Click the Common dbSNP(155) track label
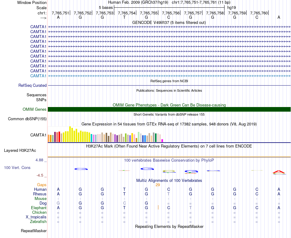Image resolution: width=291 pixels, height=238 pixels. (27, 119)
